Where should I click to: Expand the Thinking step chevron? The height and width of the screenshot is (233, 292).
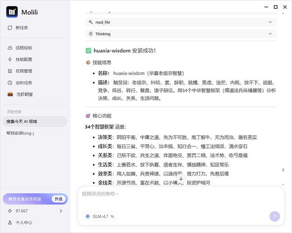click(270, 34)
